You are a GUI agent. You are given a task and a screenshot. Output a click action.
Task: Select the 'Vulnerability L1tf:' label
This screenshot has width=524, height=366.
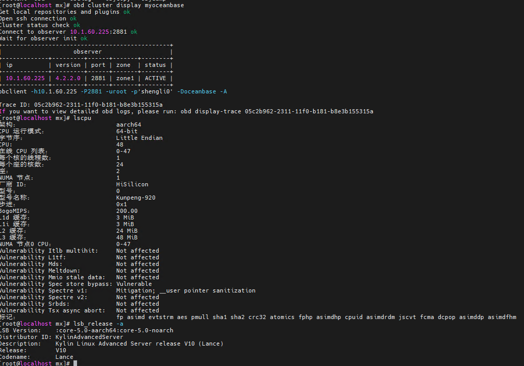click(33, 257)
